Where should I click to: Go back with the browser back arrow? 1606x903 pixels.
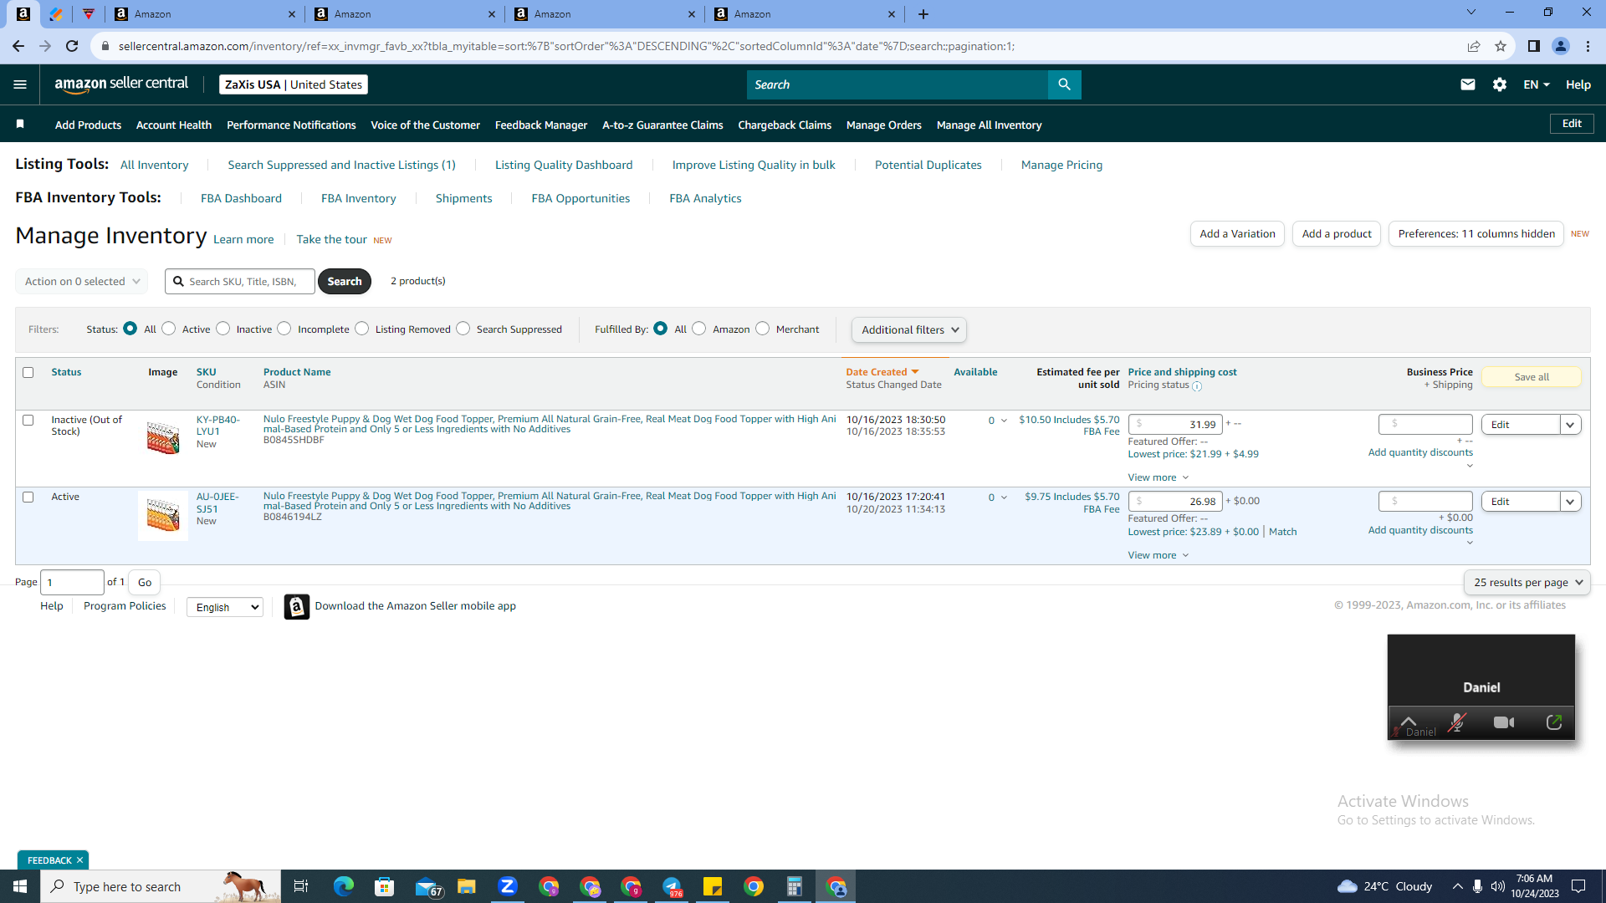click(18, 46)
